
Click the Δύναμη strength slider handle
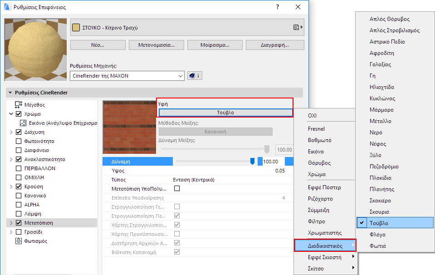point(252,161)
